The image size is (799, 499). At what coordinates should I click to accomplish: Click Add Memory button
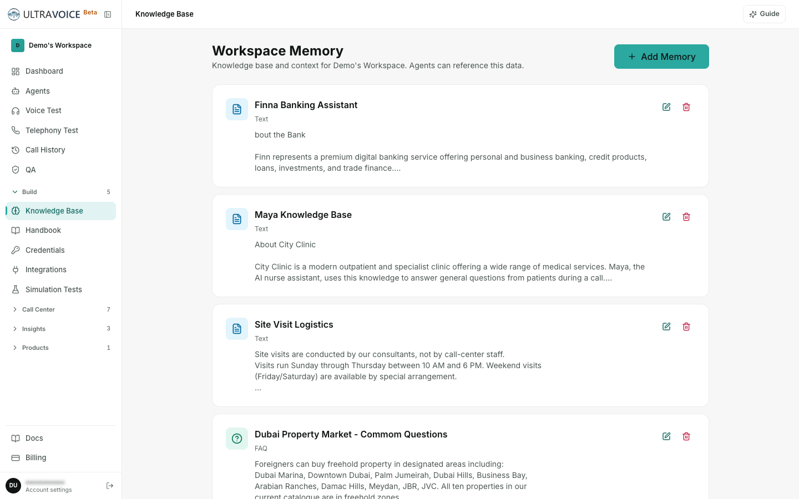coord(661,57)
